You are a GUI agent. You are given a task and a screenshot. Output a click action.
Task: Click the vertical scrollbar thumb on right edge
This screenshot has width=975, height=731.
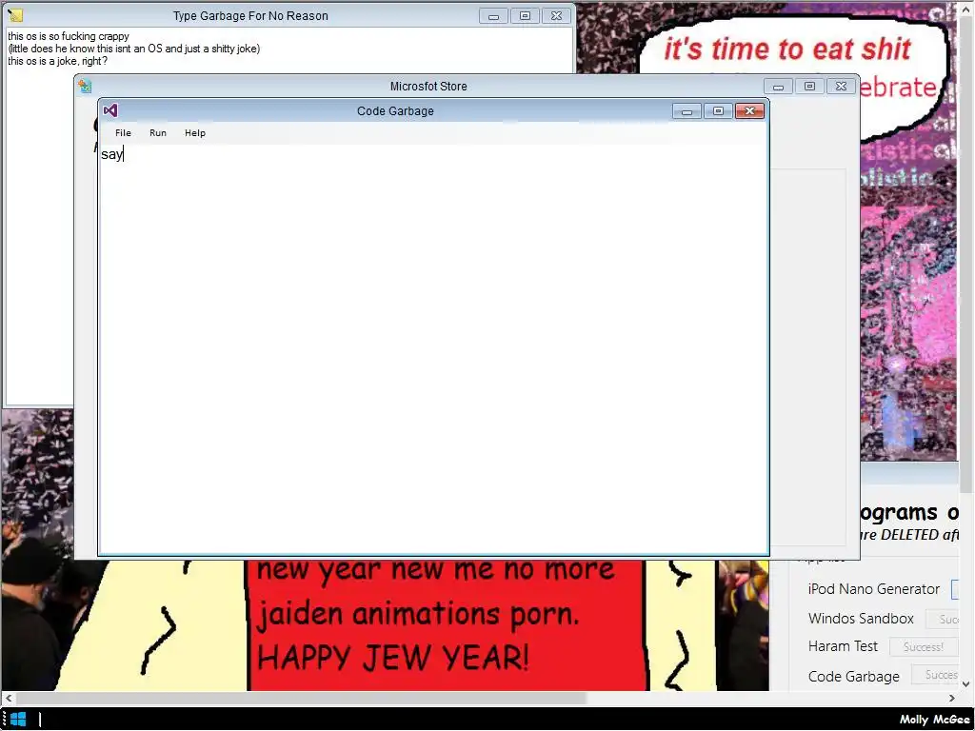point(966,253)
